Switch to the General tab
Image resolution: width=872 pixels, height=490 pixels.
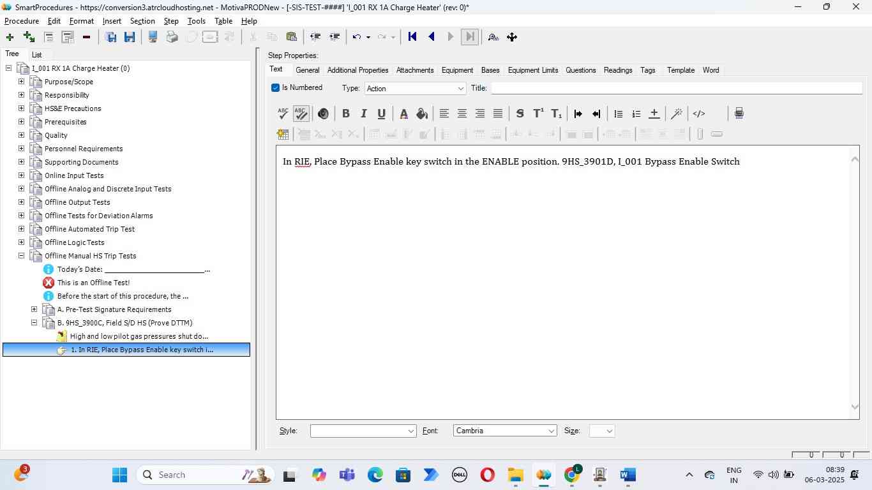[308, 70]
